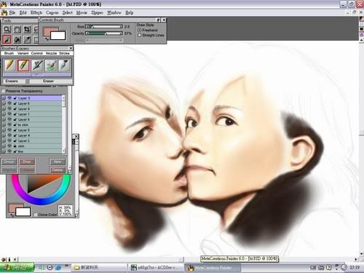Screen dimensions: 364x273
Task: Click the layer list scrollbar down arrow
Action: tap(63, 151)
